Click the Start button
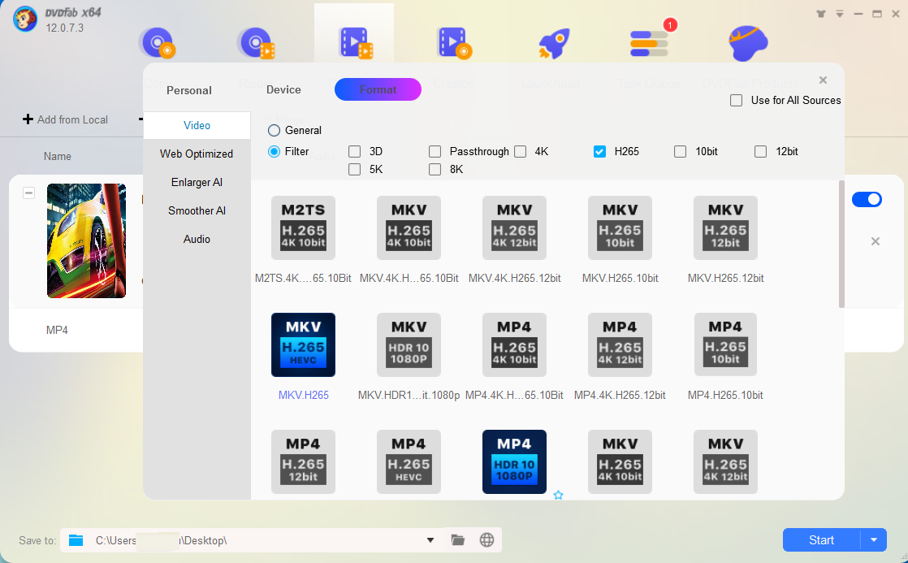Viewport: 908px width, 563px height. click(821, 540)
